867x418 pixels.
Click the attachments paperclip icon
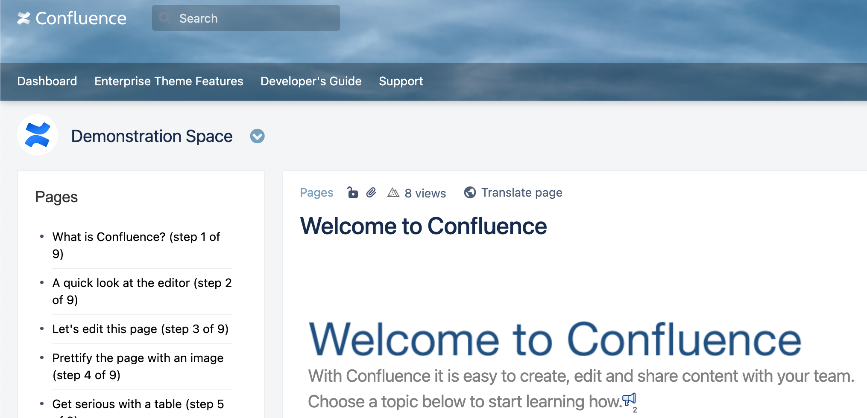point(371,193)
